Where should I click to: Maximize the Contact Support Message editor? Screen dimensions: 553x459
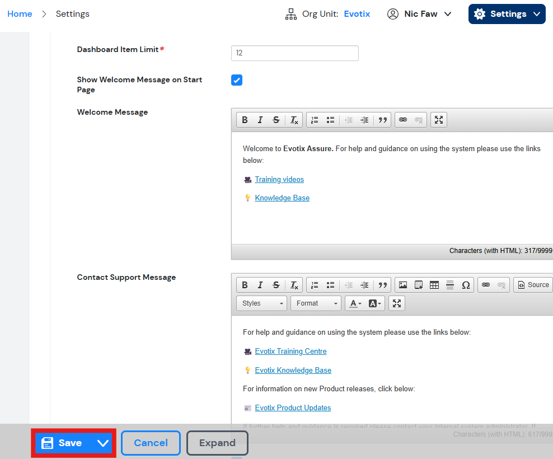click(x=397, y=303)
